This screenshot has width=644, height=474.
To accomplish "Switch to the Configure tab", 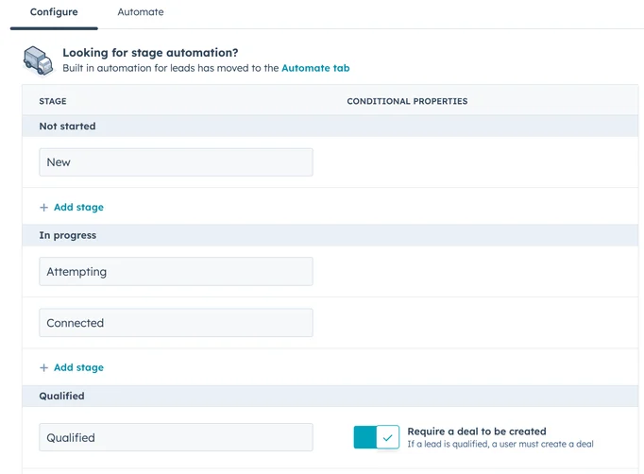I will pos(54,12).
